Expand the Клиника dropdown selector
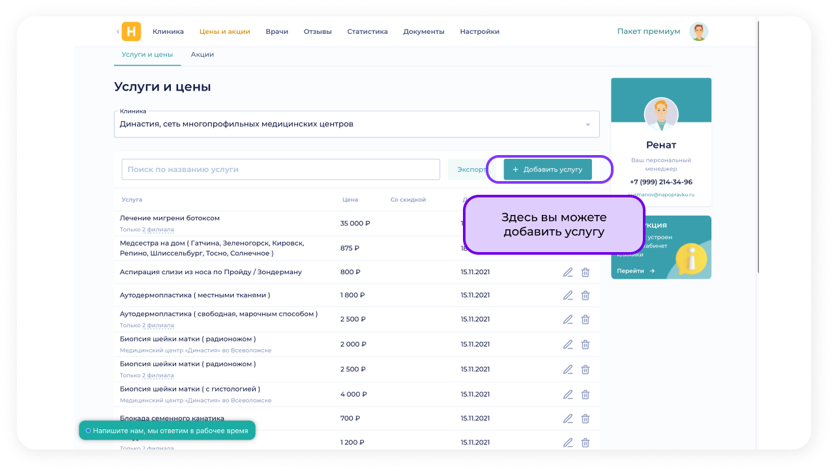Viewport: 832px width, 471px height. pyautogui.click(x=587, y=124)
